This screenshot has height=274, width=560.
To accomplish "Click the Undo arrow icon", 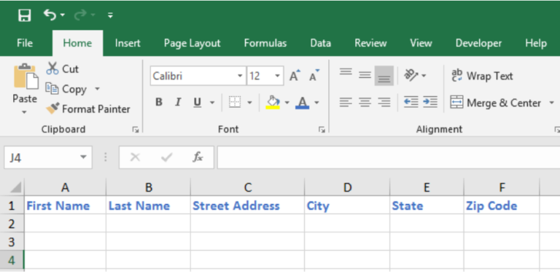I will pos(50,15).
